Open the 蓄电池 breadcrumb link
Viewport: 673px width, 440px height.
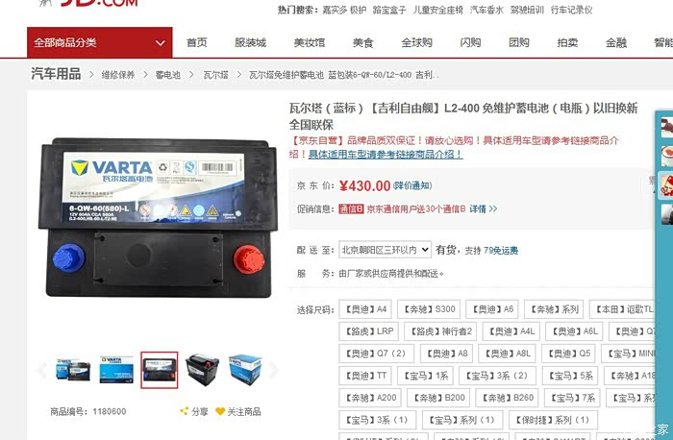pyautogui.click(x=168, y=75)
